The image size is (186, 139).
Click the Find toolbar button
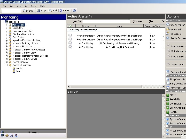pos(53,11)
